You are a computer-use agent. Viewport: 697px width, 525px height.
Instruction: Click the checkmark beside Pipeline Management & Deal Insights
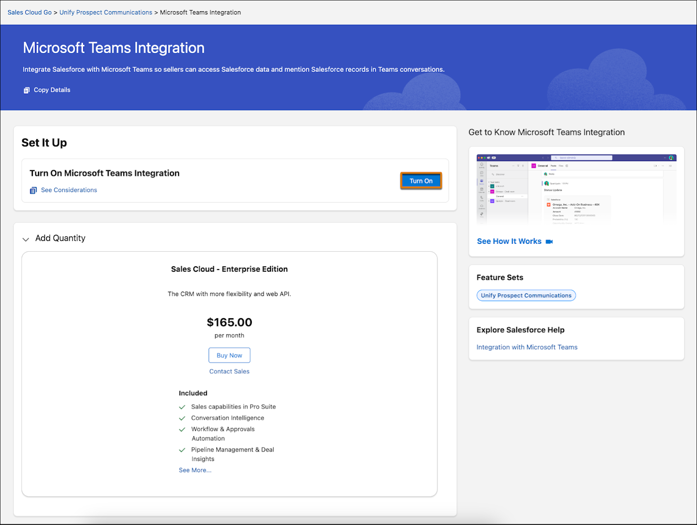tap(182, 450)
